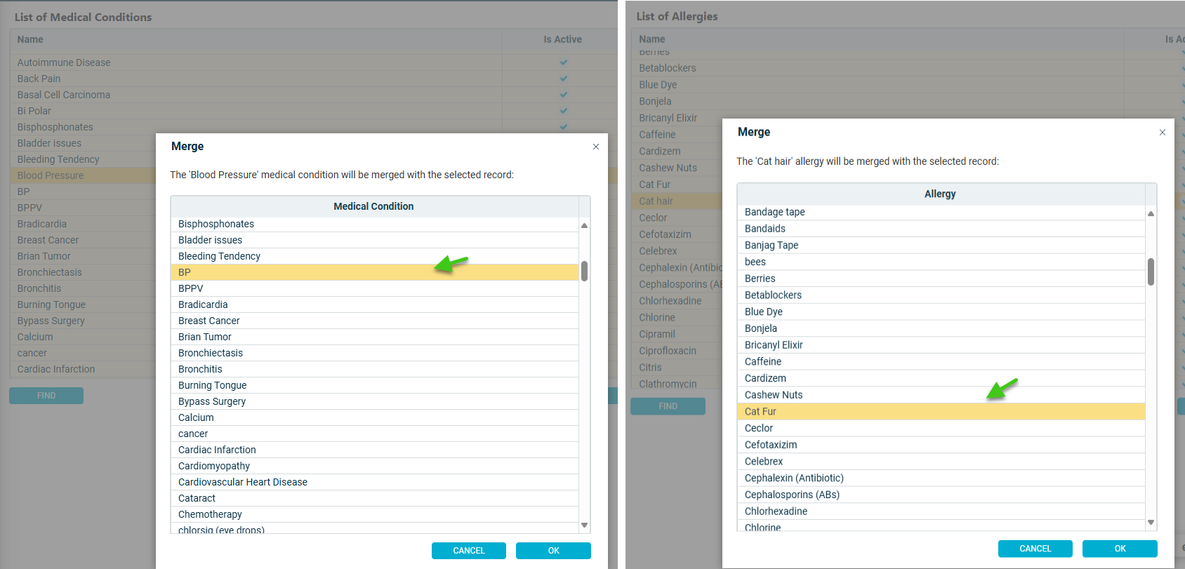The width and height of the screenshot is (1185, 569).
Task: Select Bonjela row in Allergies list
Action: [908, 101]
